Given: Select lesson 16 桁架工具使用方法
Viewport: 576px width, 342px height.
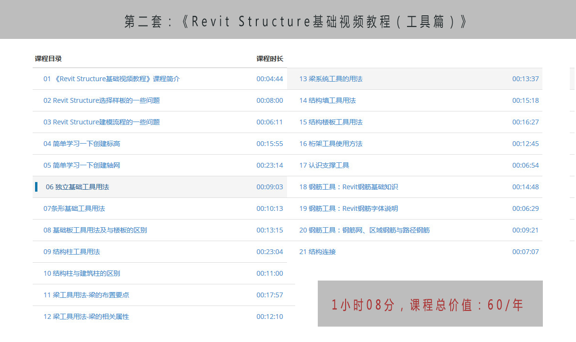Looking at the screenshot, I should [x=331, y=144].
